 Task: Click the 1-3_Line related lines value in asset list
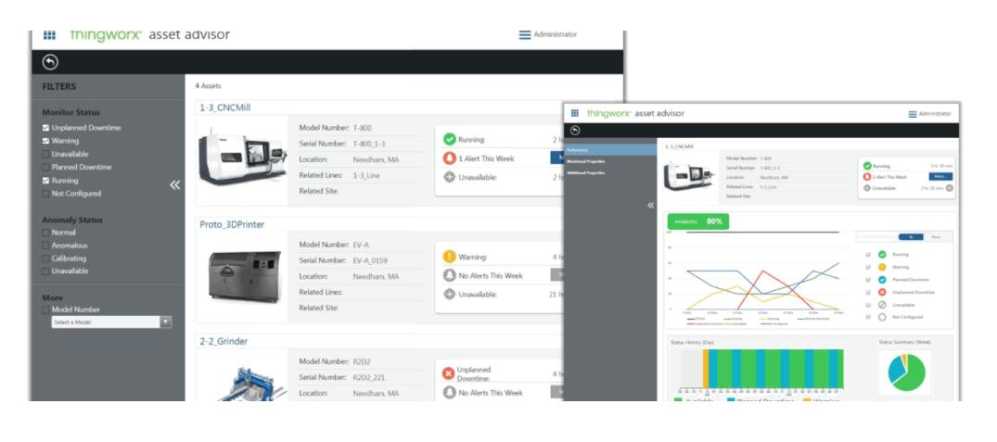coord(366,175)
